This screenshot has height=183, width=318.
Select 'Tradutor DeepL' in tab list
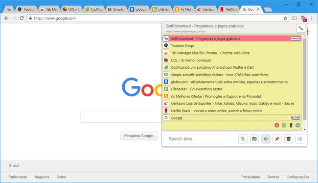pos(232,46)
